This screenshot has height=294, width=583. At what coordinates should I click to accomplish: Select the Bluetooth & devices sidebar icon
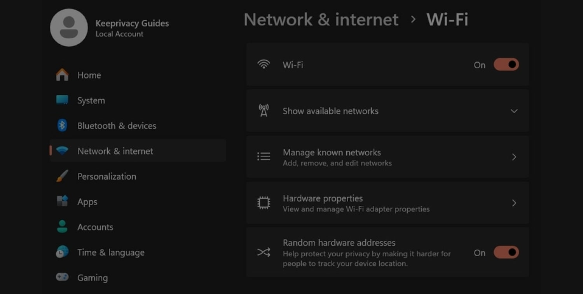click(62, 126)
